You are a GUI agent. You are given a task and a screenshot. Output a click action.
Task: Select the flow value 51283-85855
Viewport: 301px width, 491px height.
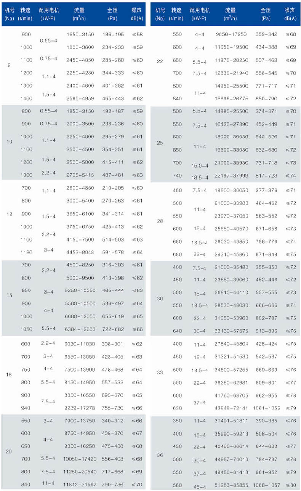tap(232, 486)
